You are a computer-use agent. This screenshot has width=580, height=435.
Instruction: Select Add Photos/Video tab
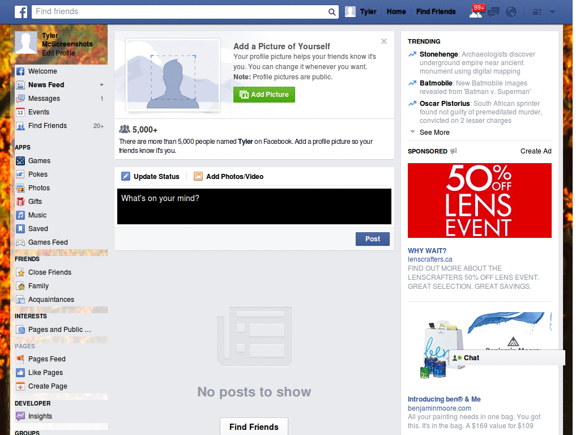click(229, 177)
